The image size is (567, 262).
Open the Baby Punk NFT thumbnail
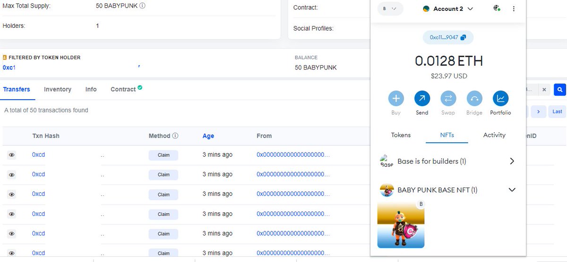(401, 225)
